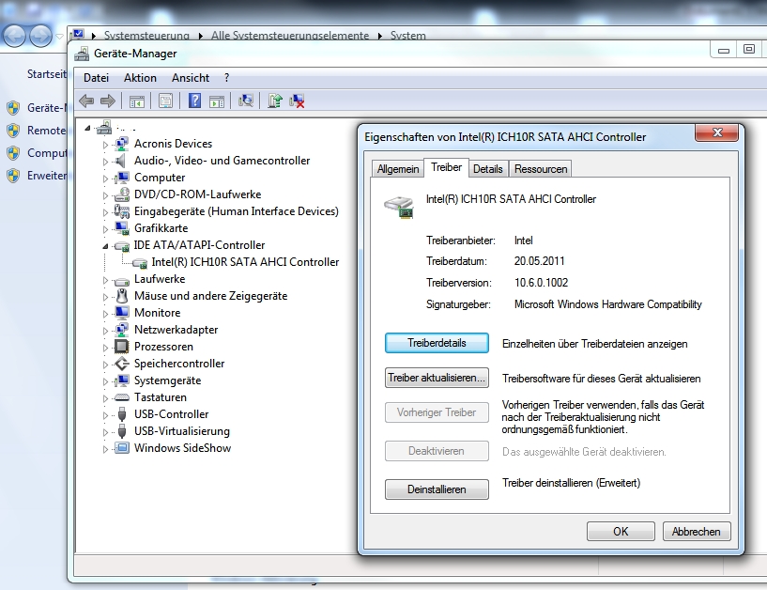Click the Abbrechen button
Viewport: 767px width, 590px height.
point(696,531)
